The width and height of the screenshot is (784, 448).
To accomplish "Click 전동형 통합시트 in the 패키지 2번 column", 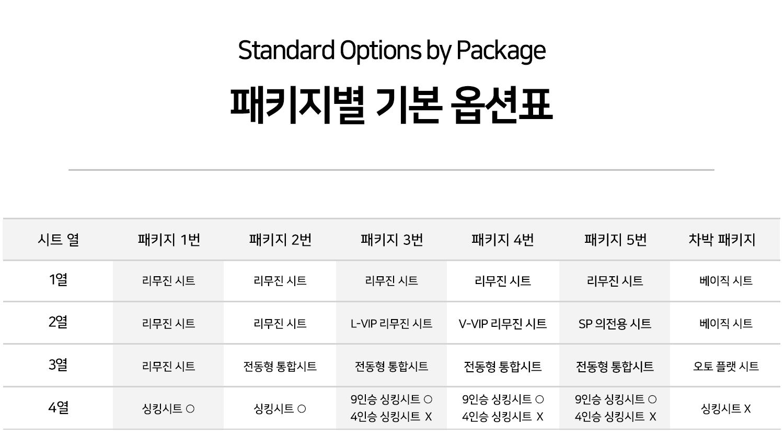I will [x=280, y=367].
